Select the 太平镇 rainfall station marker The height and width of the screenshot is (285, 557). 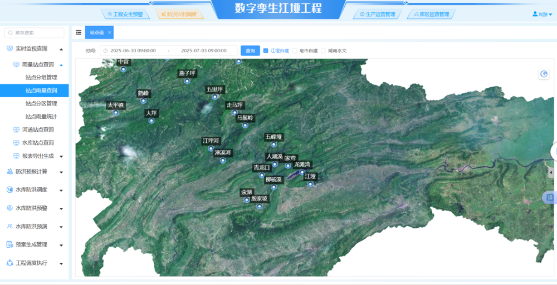pos(116,113)
